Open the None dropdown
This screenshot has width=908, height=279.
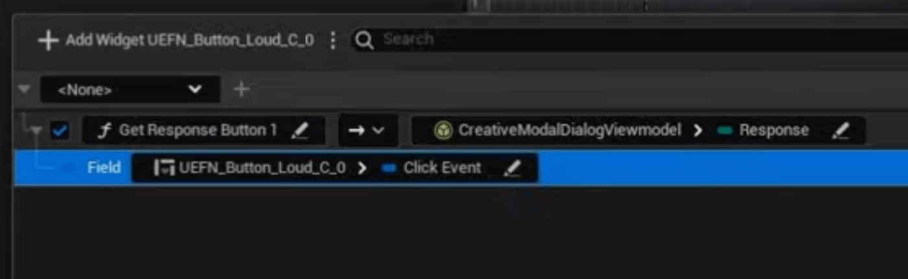pos(130,90)
